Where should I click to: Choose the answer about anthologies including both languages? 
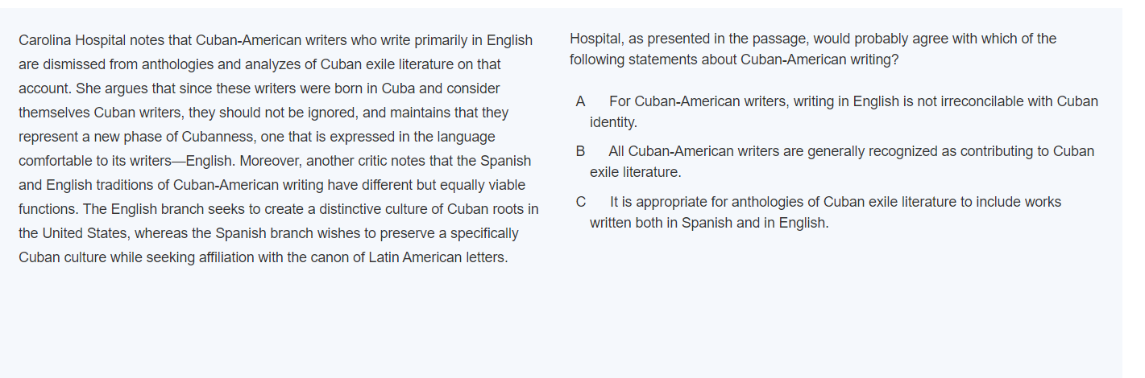(x=835, y=202)
